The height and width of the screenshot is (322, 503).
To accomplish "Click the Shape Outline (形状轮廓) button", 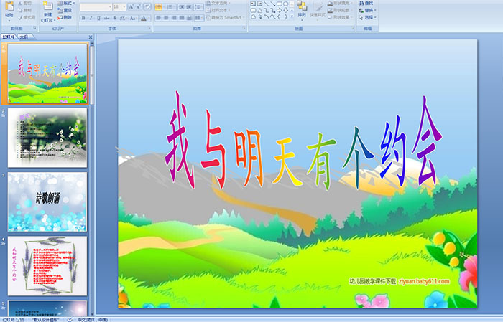I will tap(341, 10).
